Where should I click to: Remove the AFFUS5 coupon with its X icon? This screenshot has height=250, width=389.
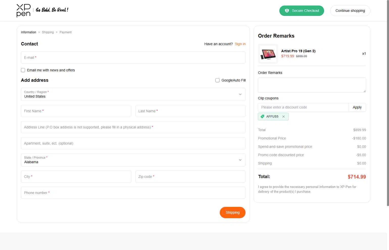[x=283, y=117]
